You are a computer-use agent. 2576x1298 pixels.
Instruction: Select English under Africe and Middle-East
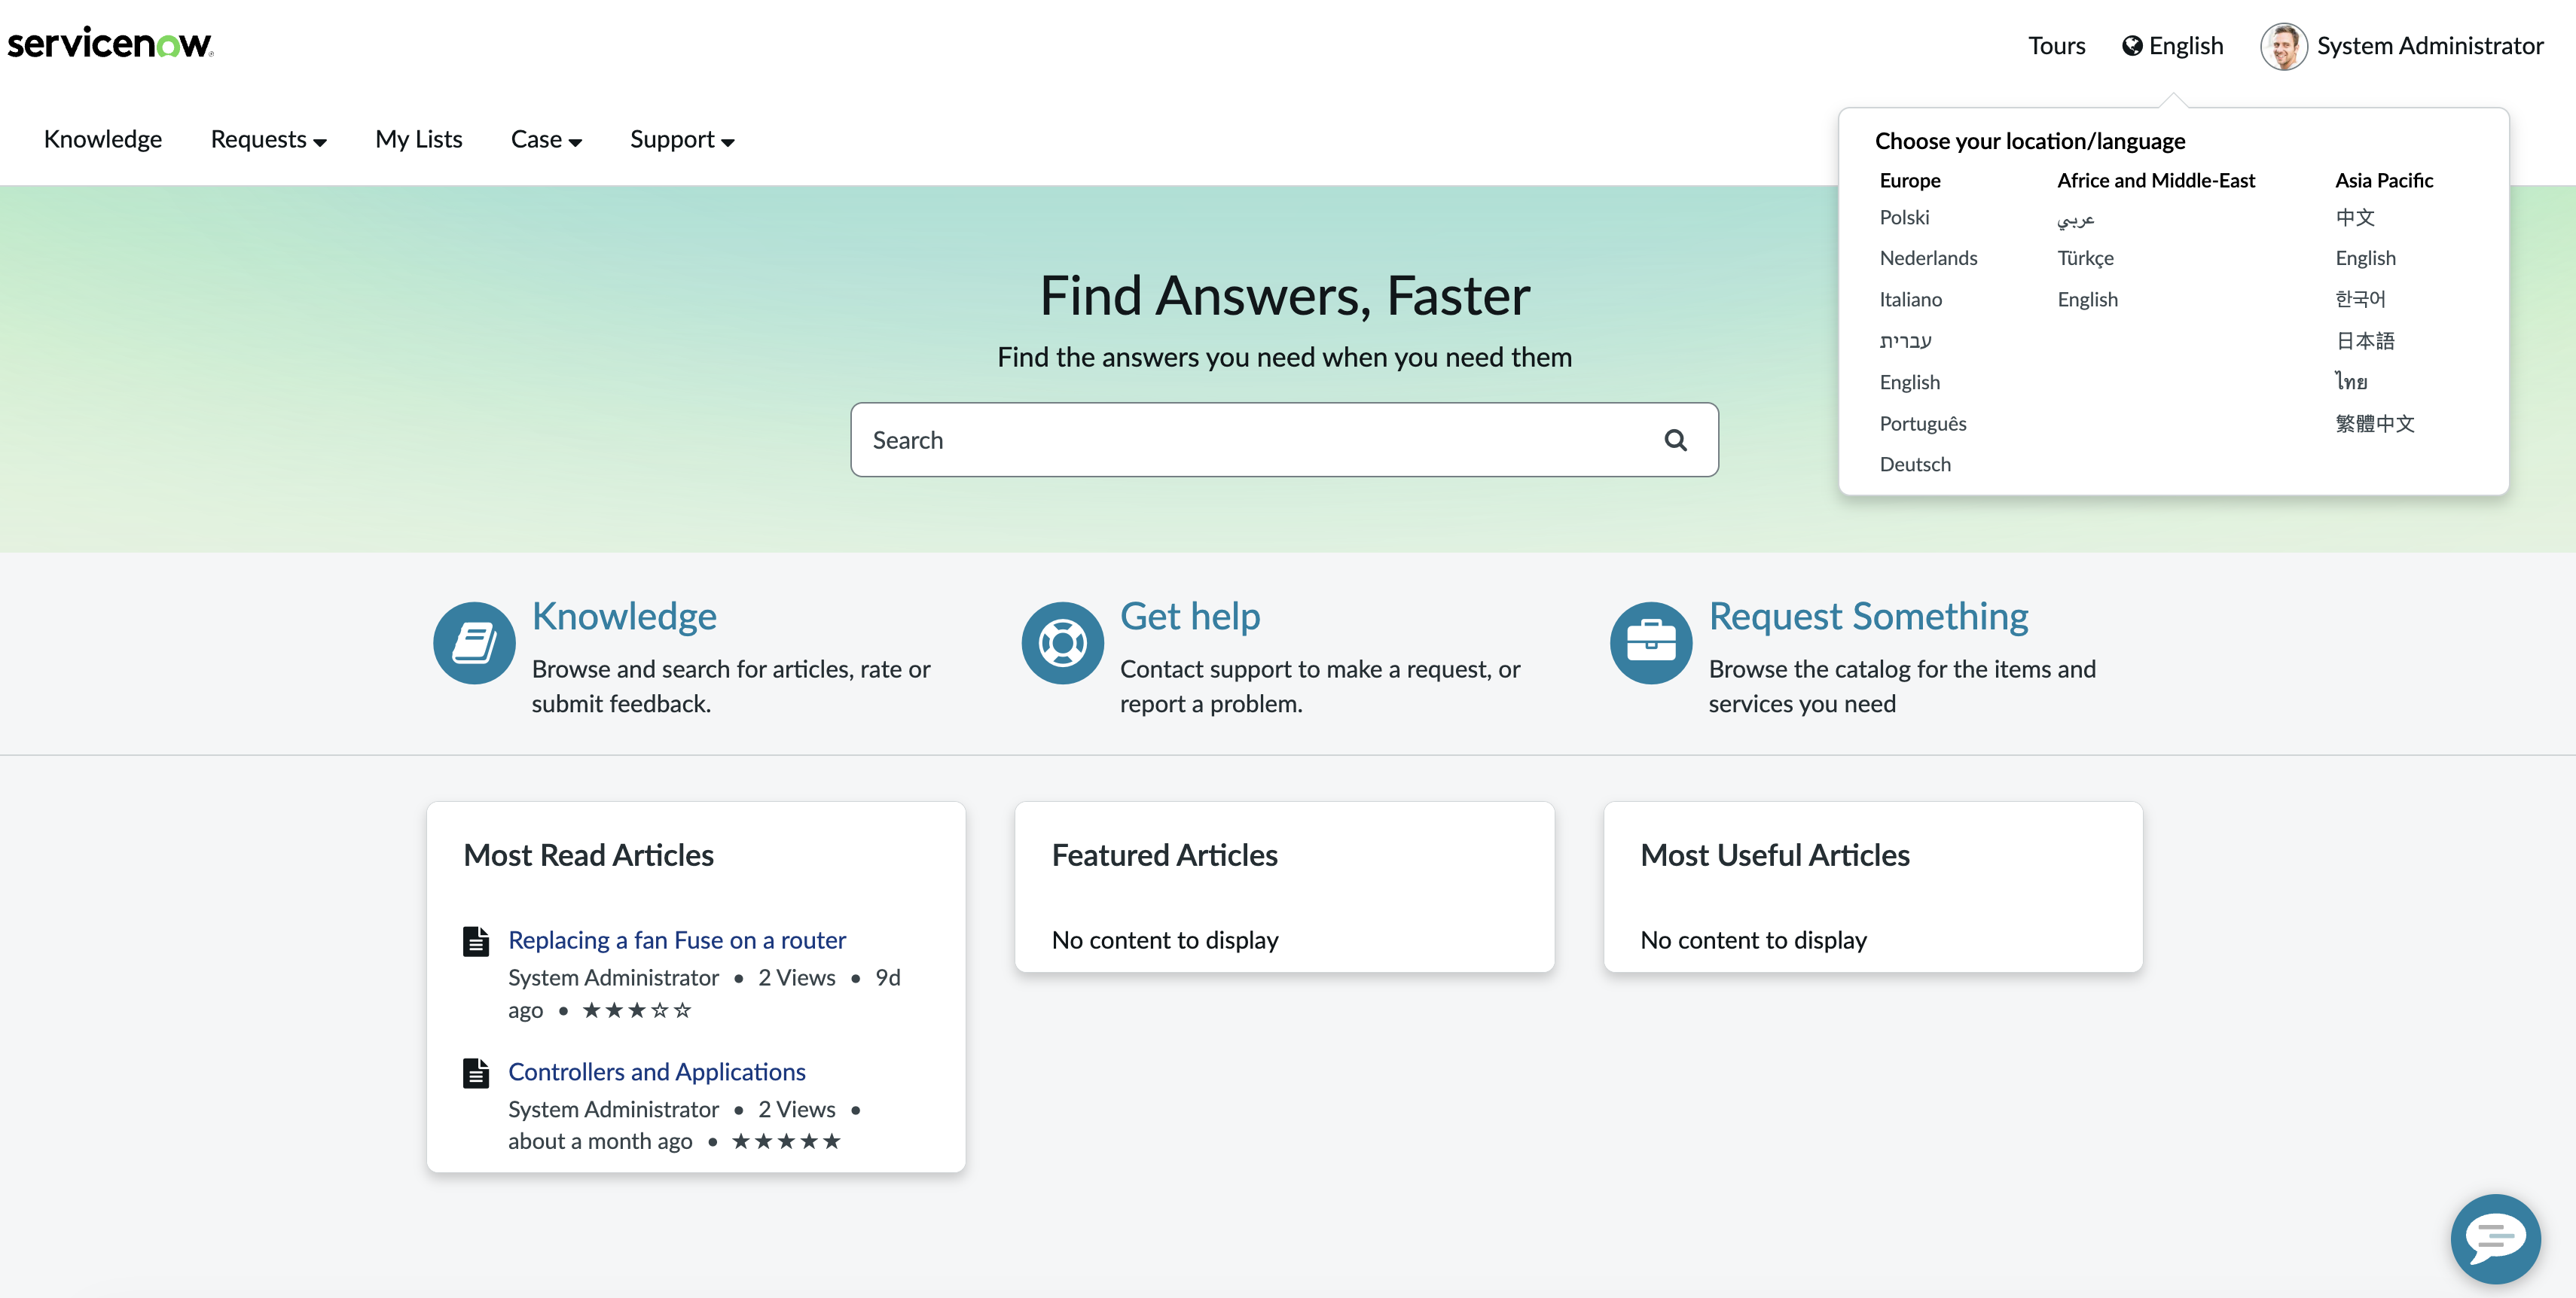coord(2088,300)
